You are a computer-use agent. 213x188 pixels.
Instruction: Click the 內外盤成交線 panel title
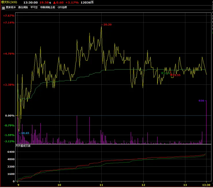(23, 146)
